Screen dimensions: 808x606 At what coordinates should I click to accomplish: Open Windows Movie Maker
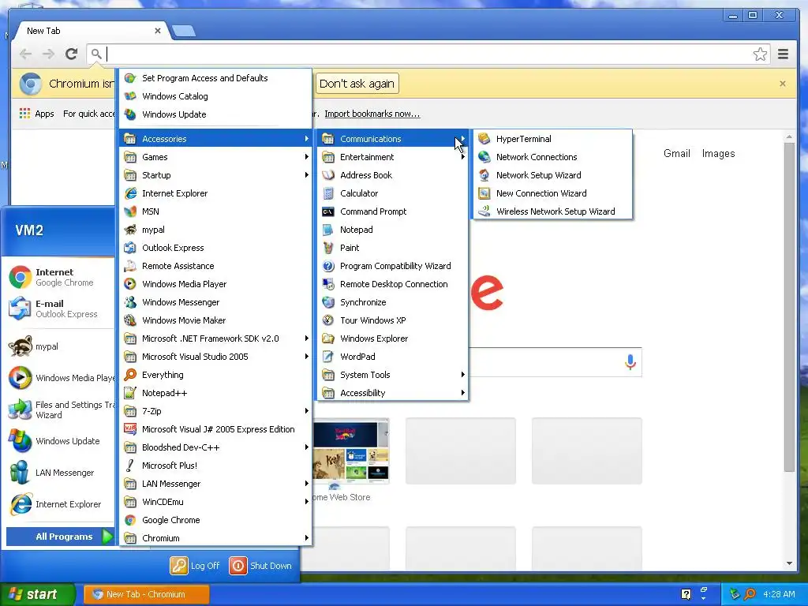point(215,320)
